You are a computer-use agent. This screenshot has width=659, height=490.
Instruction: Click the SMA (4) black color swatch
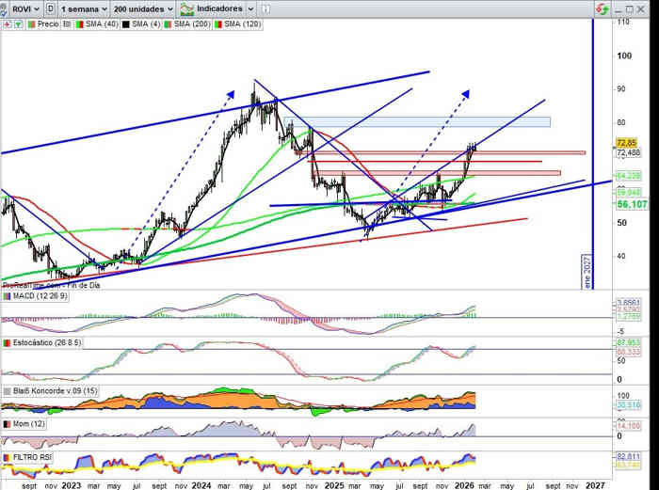(124, 24)
